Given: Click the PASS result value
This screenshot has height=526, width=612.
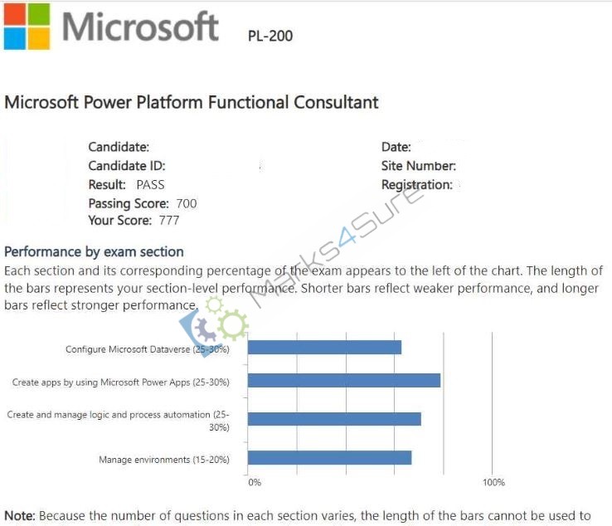Looking at the screenshot, I should (x=150, y=185).
